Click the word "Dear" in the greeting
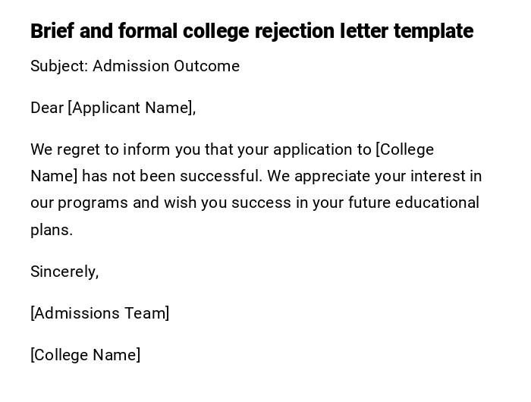Viewport: 531px width, 402px height. tap(47, 108)
